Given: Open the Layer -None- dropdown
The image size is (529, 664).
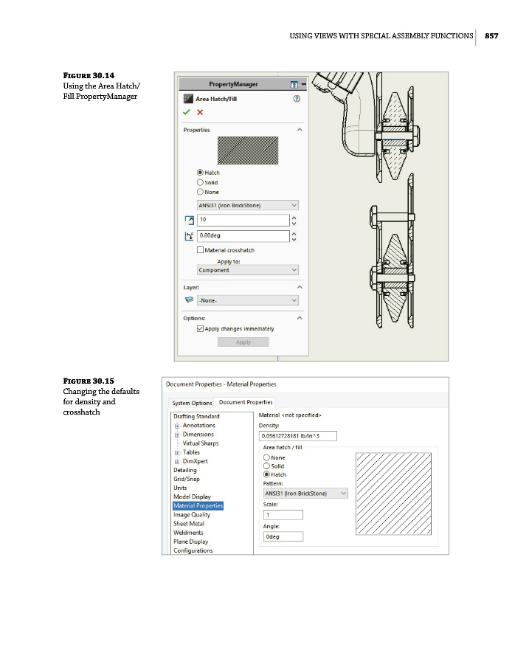Looking at the screenshot, I should tap(247, 300).
